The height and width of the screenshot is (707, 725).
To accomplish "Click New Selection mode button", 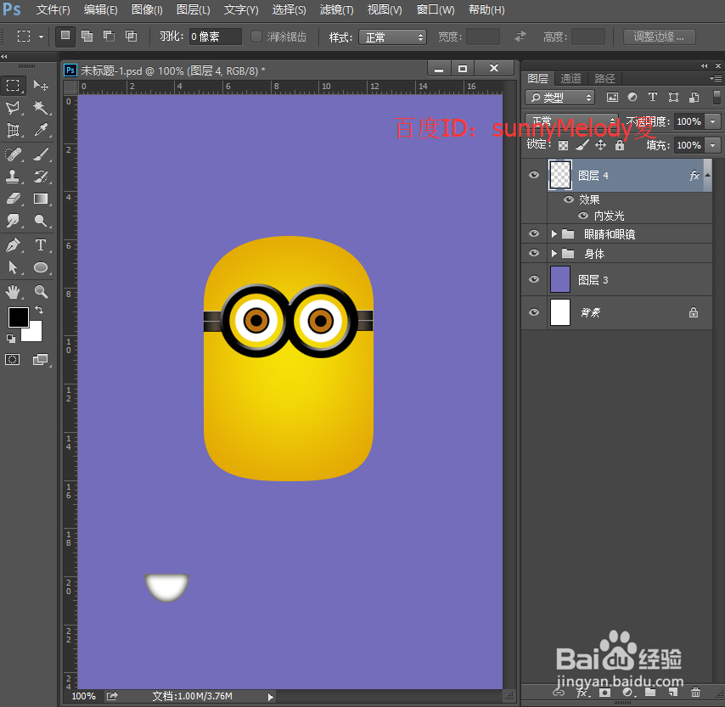I will [65, 36].
